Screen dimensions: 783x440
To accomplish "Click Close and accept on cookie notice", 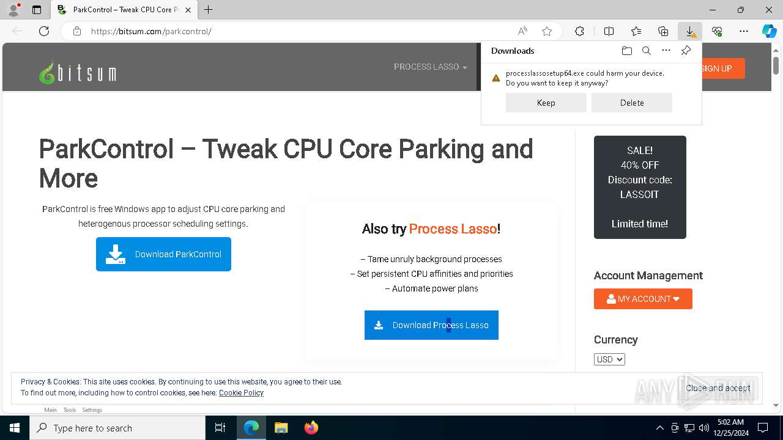I will pos(718,388).
